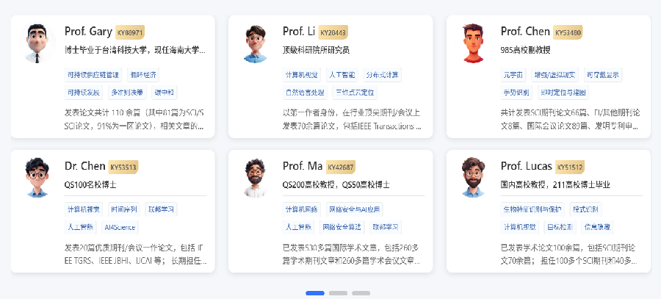Click Prof. Li's publication description text
The image size is (661, 299).
[352, 119]
